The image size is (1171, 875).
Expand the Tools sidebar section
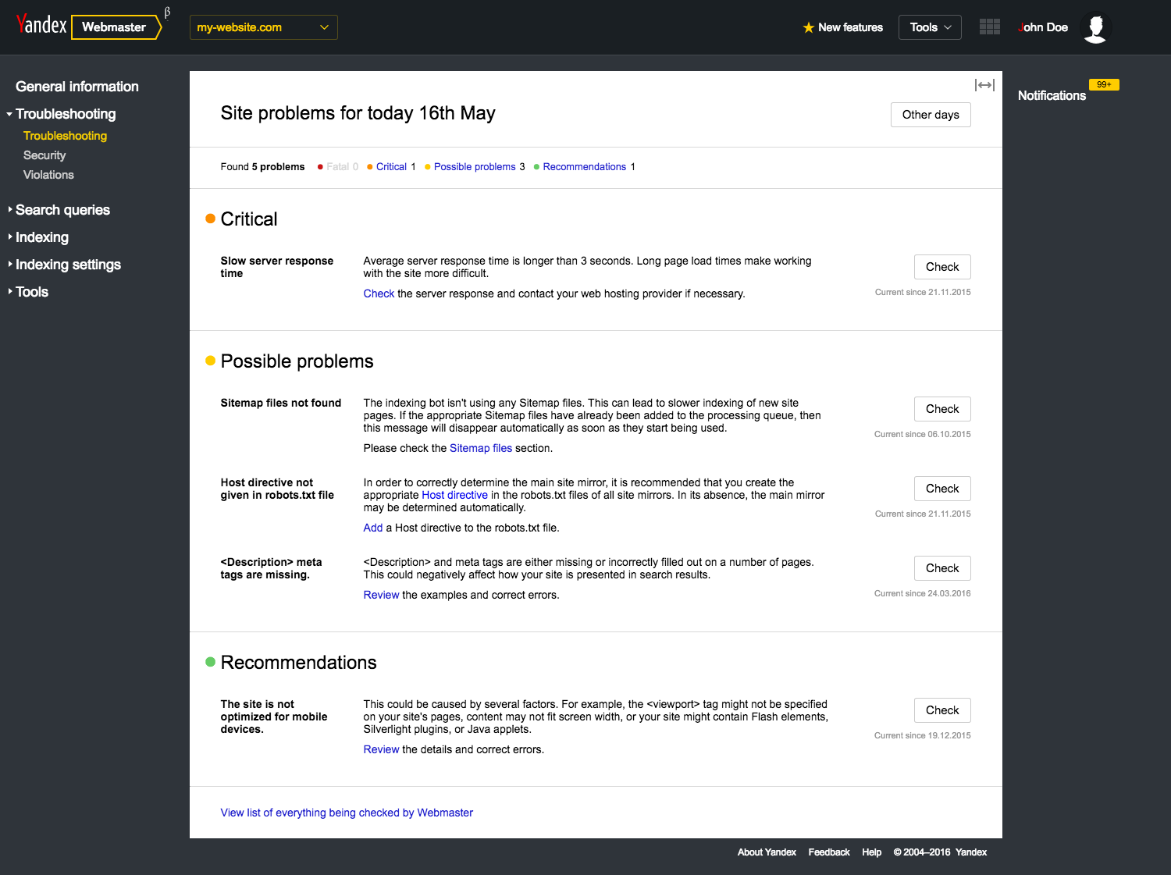click(28, 292)
